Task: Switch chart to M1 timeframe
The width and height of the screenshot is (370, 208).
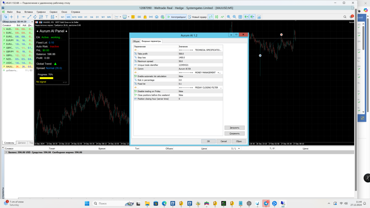Action: point(63,17)
